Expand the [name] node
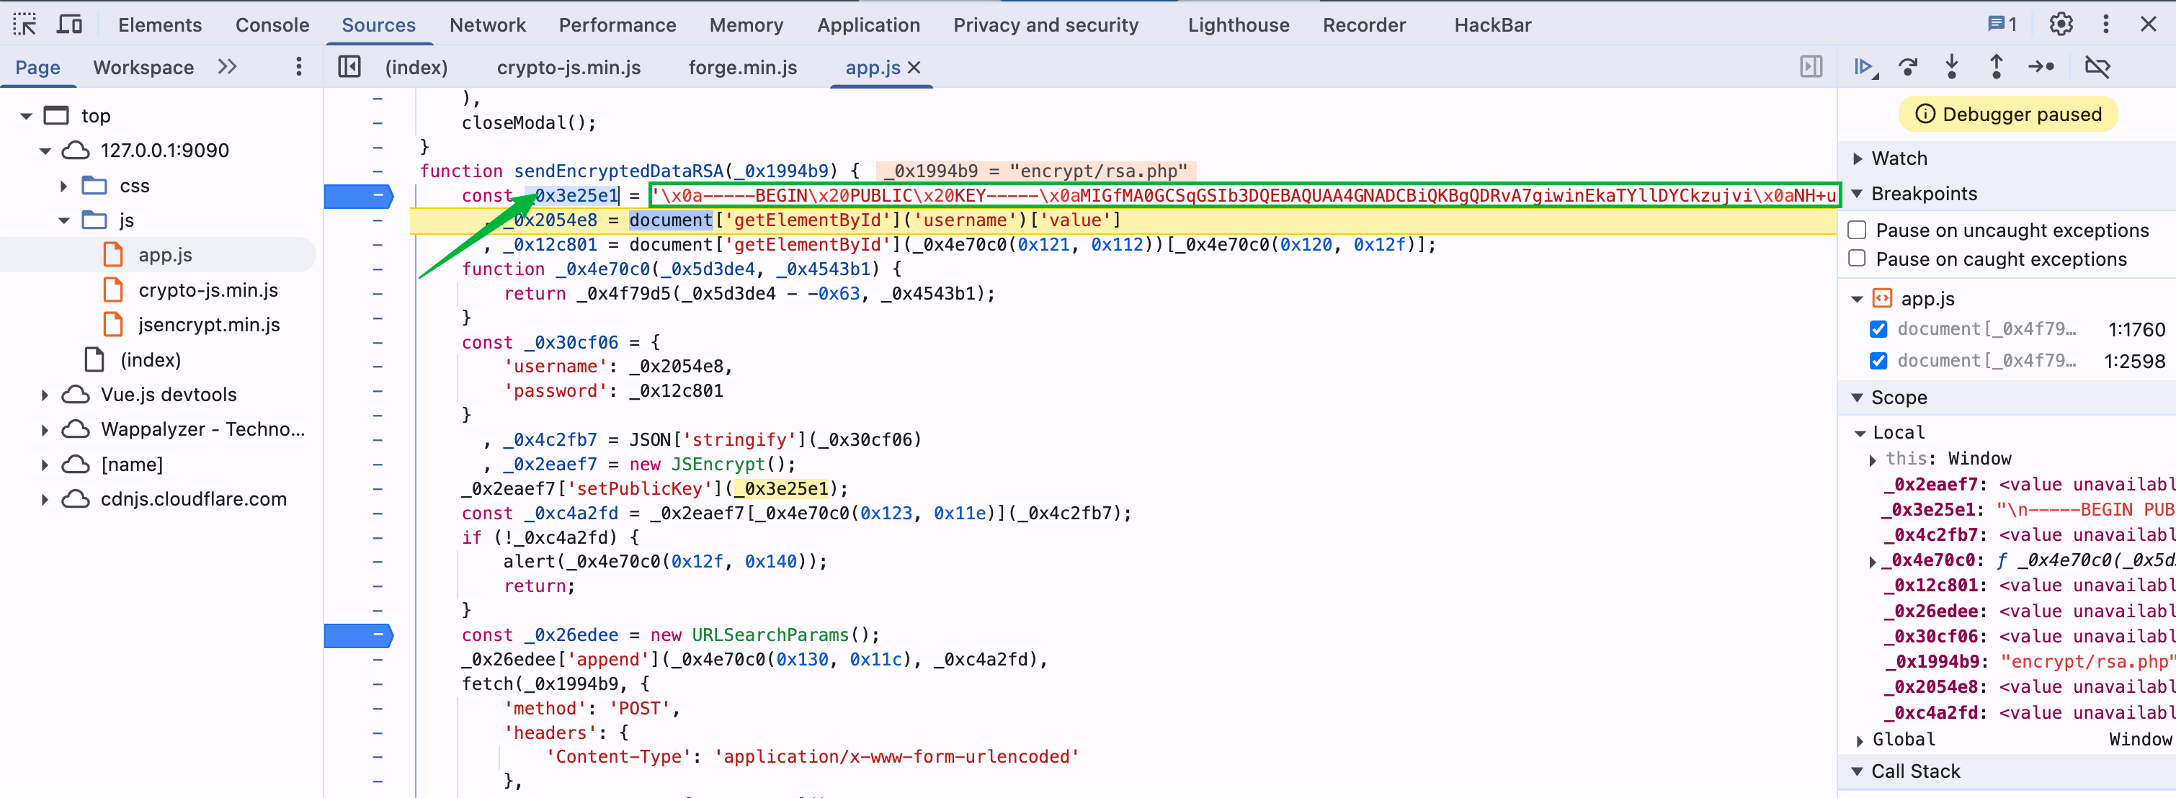Screen dimensions: 2176x798 point(45,465)
